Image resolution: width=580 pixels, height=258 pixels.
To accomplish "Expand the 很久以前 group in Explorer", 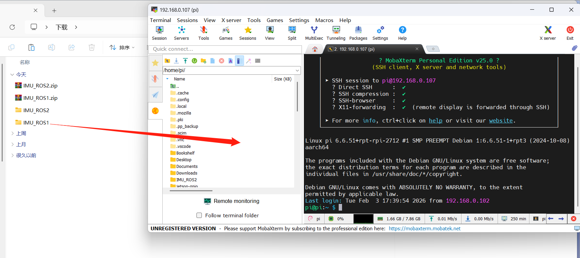I will click(x=12, y=155).
